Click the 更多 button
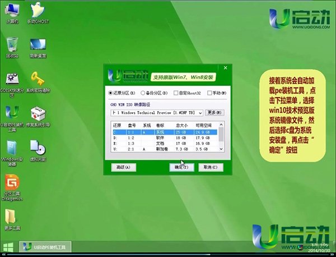 tap(214, 112)
